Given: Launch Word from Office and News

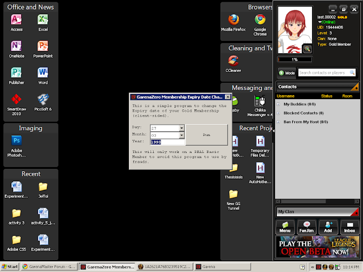Looking at the screenshot, I should coord(43,75).
